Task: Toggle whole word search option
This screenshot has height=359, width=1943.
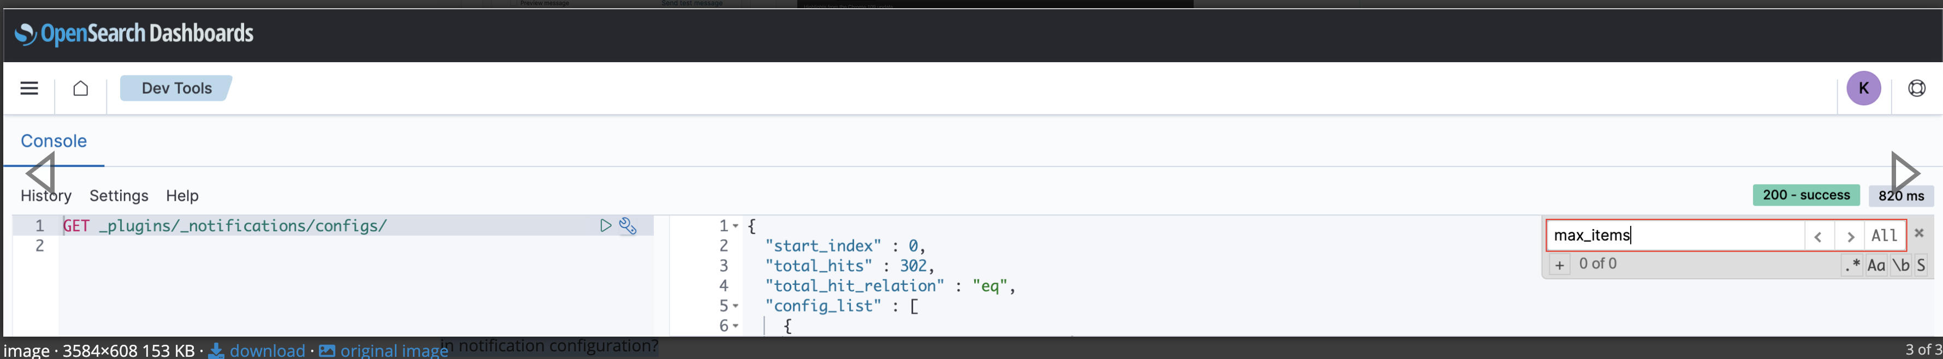Action: point(1901,265)
